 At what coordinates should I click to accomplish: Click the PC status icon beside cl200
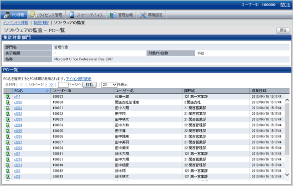tap(8, 102)
